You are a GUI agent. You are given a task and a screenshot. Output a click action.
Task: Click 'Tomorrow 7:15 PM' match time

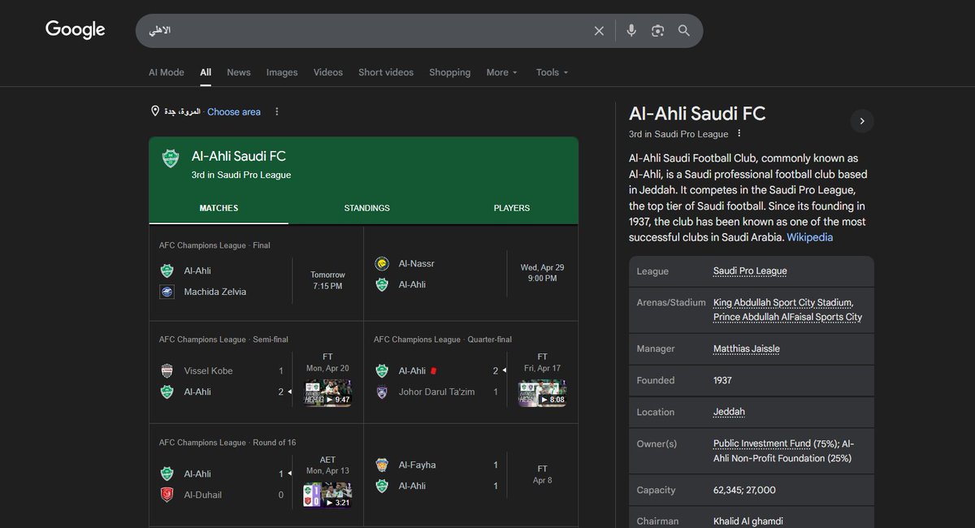(327, 281)
